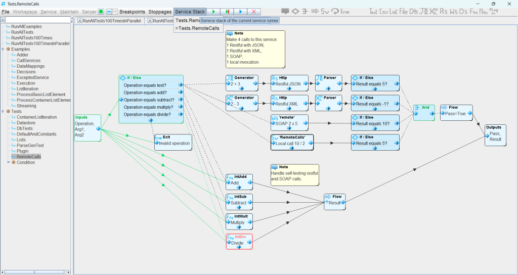This screenshot has height=275, width=518.
Task: Open the Plug-in component palette
Action: [x=494, y=12]
